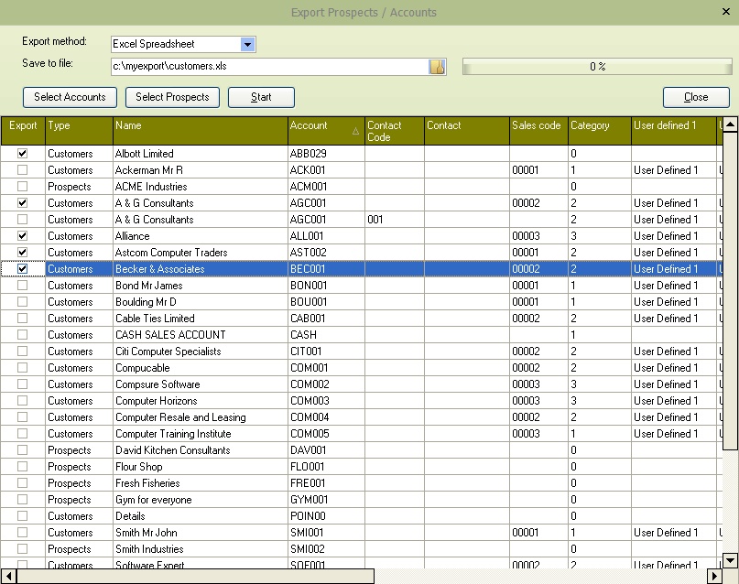Click the horizontal scrollbar right arrow
Viewport: 739px width, 584px height.
point(713,576)
